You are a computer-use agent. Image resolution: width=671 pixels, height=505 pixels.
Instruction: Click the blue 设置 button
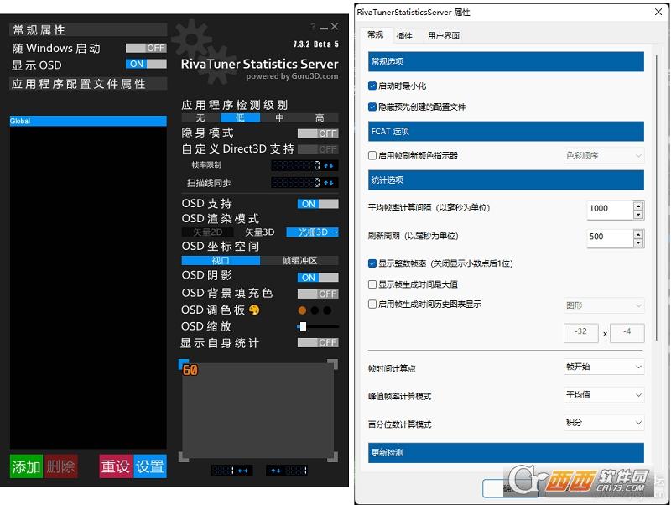(x=150, y=466)
